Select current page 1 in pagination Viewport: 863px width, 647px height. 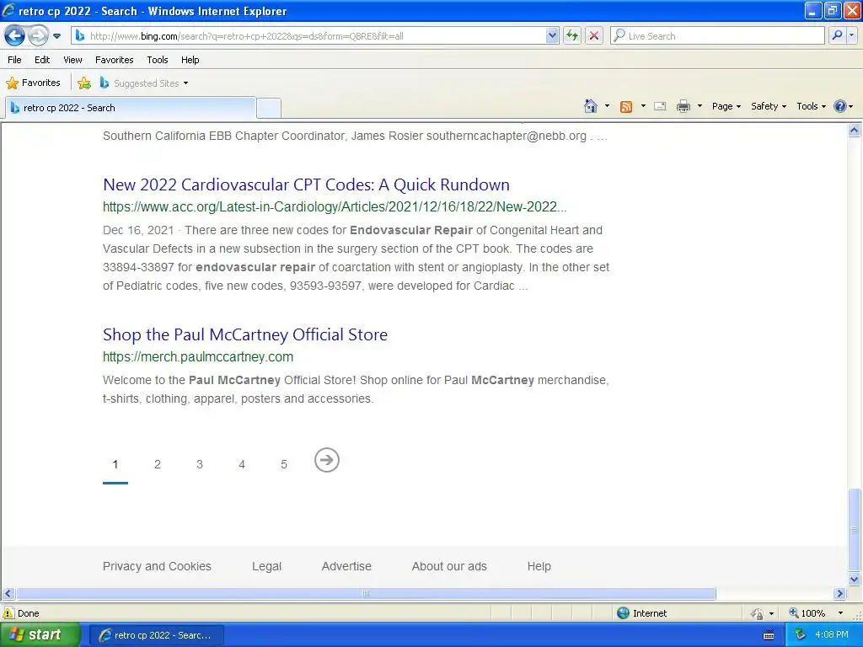115,464
